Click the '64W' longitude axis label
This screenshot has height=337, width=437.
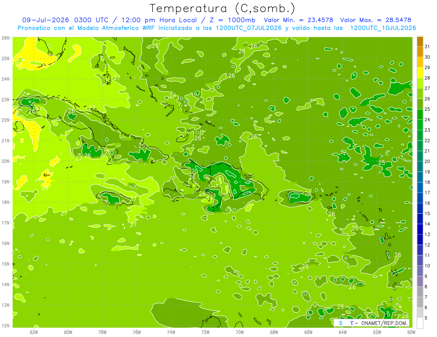pos(343,332)
